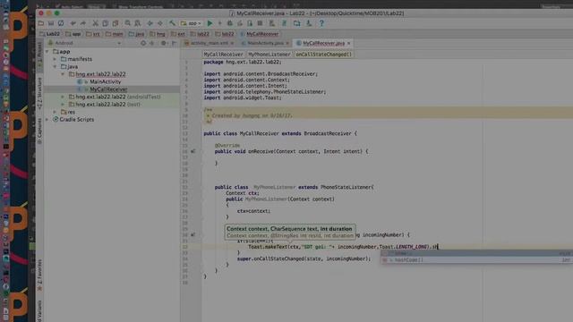Open the app run configuration dropdown

191,23
